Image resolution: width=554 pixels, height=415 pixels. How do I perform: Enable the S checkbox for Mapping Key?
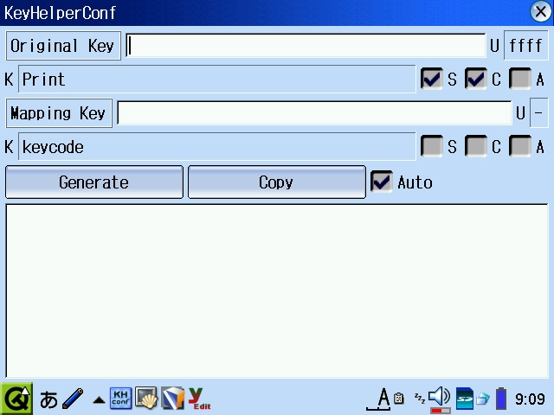click(x=431, y=147)
